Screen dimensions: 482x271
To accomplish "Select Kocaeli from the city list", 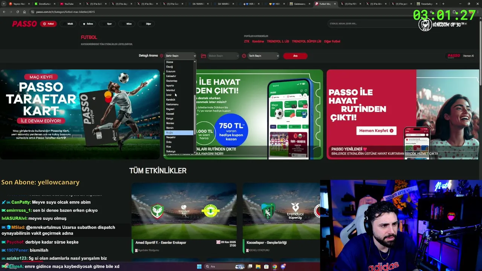I will click(179, 114).
